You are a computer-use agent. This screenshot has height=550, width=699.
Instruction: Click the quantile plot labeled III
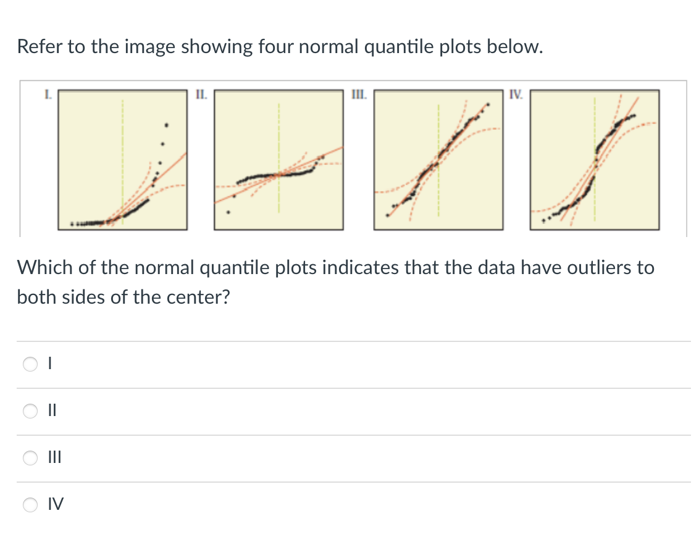coord(438,159)
